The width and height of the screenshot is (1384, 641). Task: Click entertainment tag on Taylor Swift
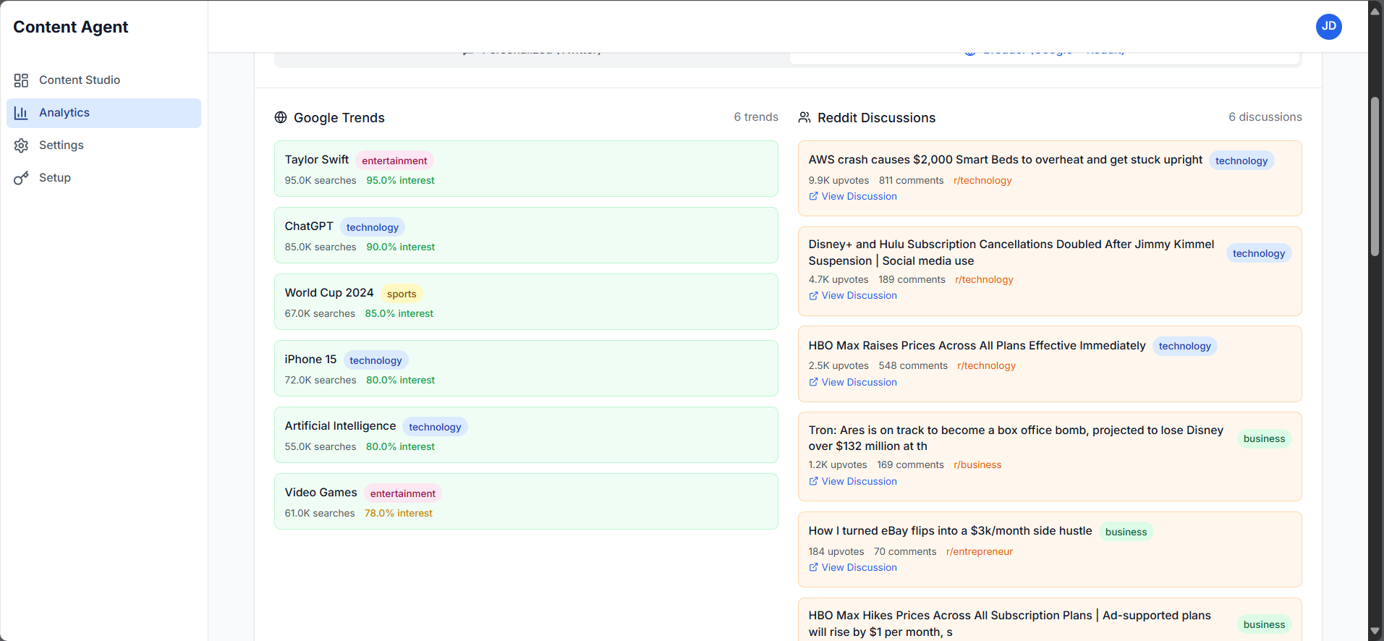point(394,161)
